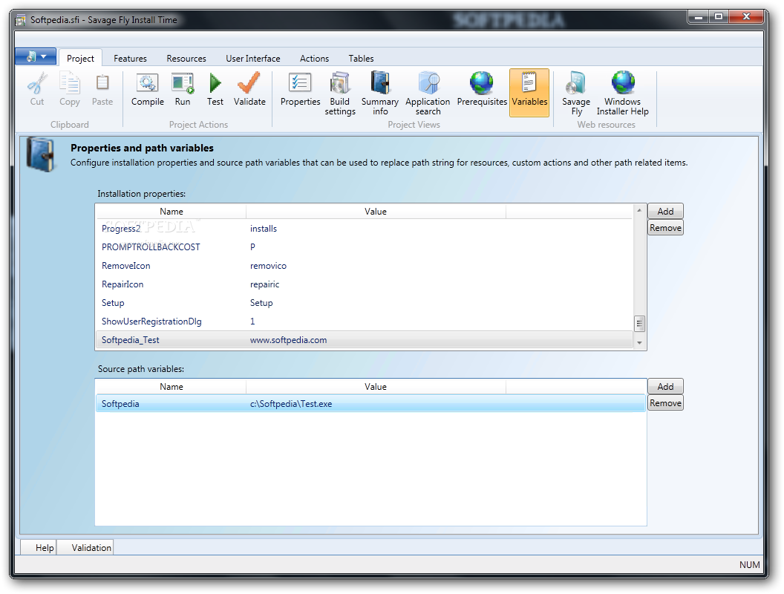784x594 pixels.
Task: Select the Softpedia_Test property row
Action: (364, 340)
